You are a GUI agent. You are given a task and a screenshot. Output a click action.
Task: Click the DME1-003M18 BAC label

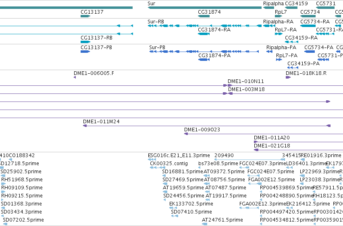click(x=246, y=89)
